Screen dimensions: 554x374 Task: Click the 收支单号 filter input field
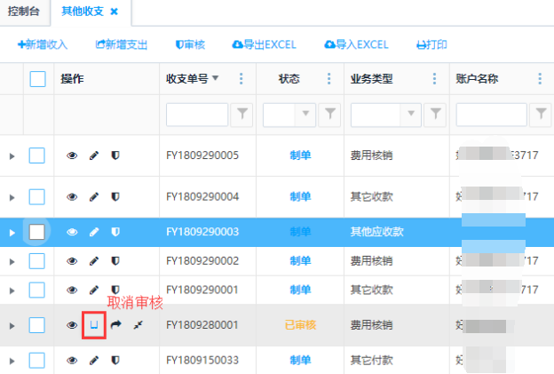196,114
